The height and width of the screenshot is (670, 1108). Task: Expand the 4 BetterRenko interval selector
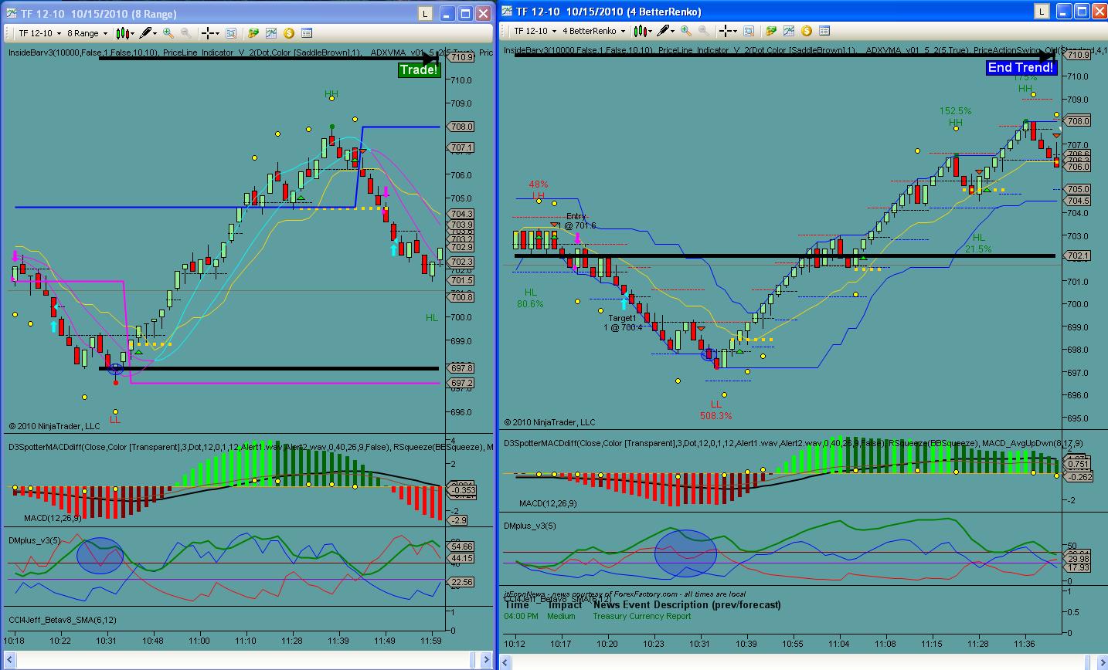click(593, 31)
